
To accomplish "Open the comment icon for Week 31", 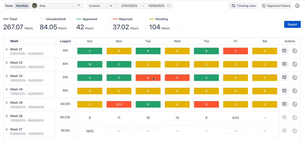I will [284, 51].
